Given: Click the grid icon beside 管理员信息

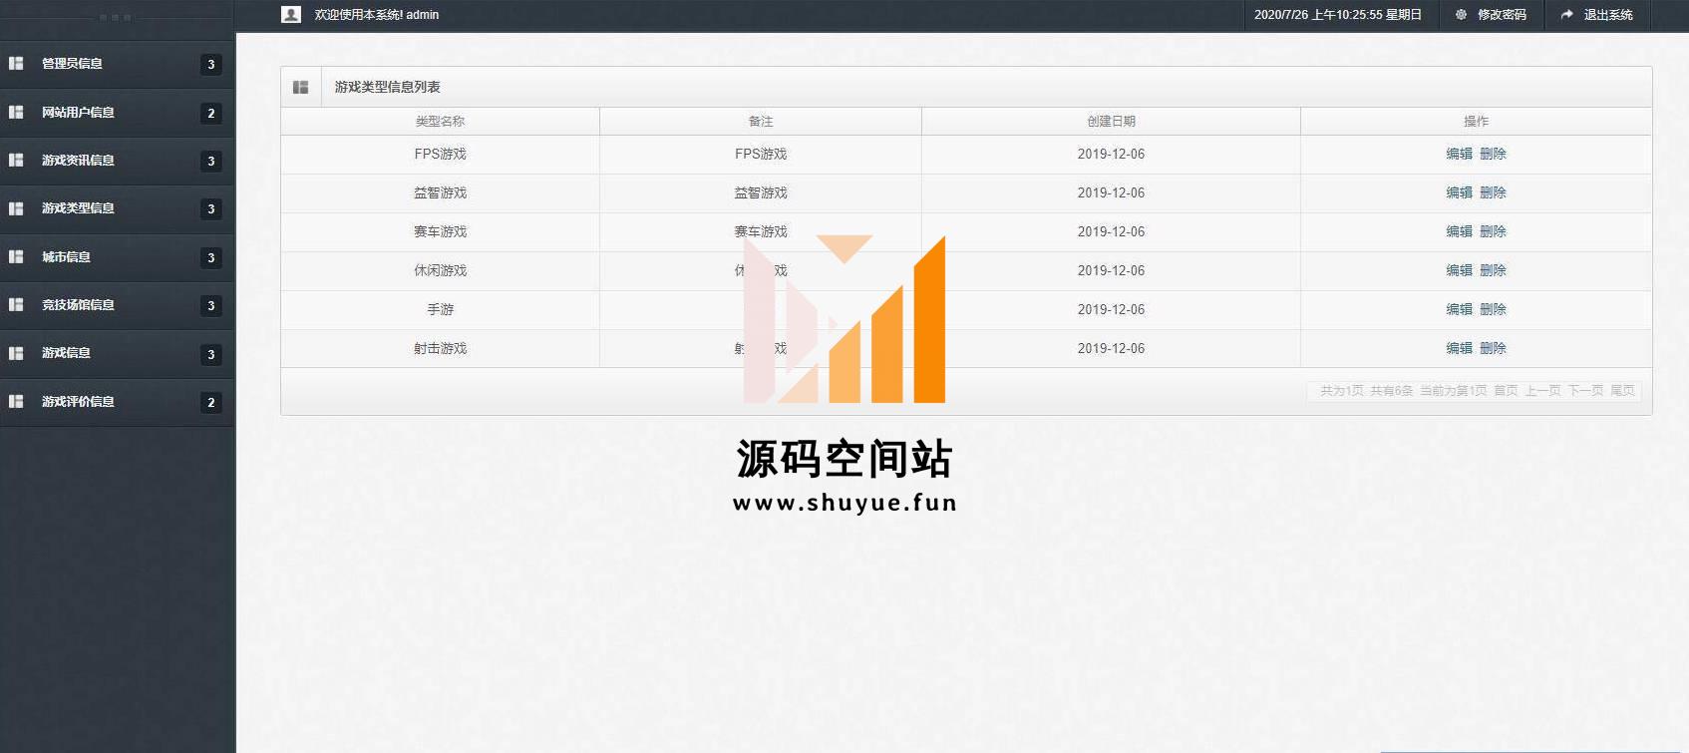Looking at the screenshot, I should click(x=16, y=64).
